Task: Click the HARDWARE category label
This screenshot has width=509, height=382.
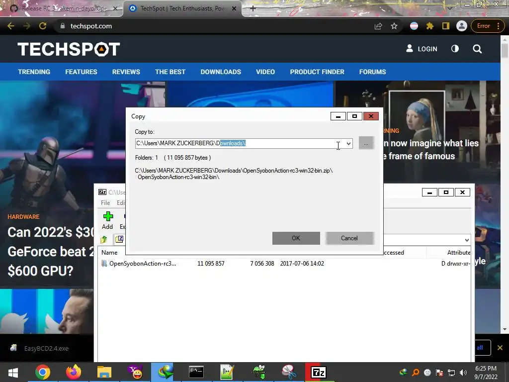Action: click(23, 217)
